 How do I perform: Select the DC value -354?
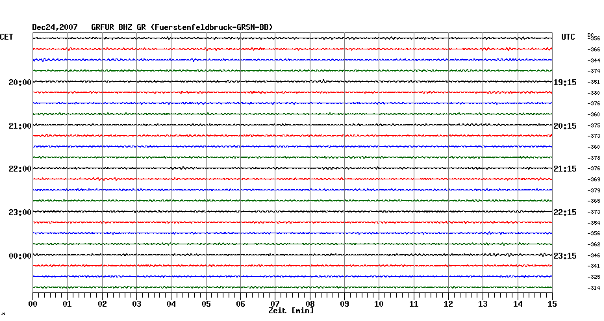click(594, 223)
